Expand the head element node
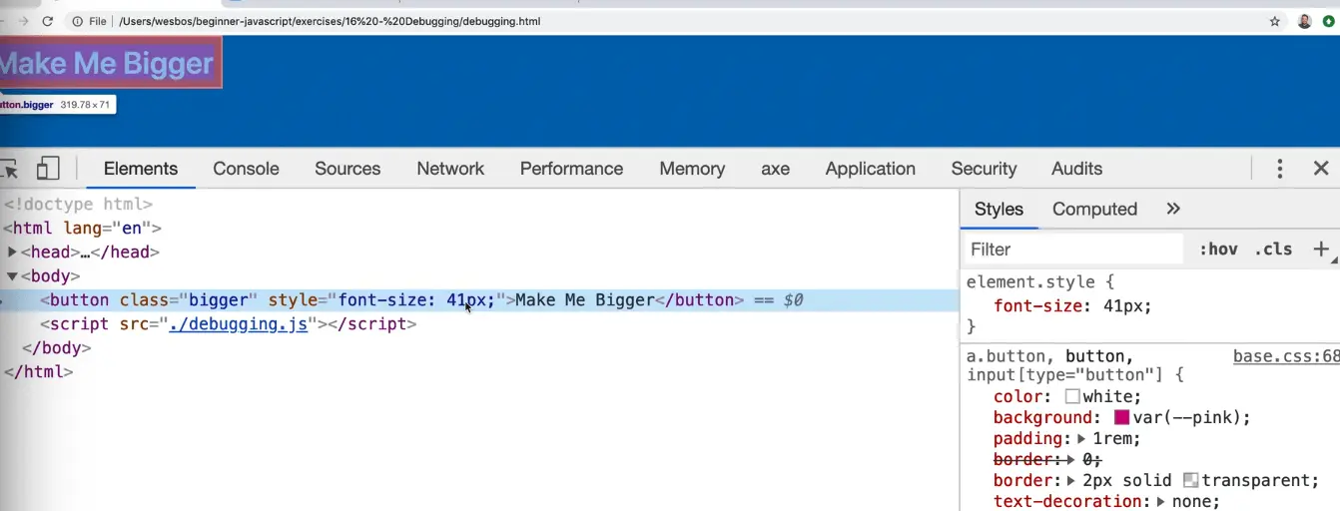This screenshot has width=1340, height=511. click(x=12, y=253)
